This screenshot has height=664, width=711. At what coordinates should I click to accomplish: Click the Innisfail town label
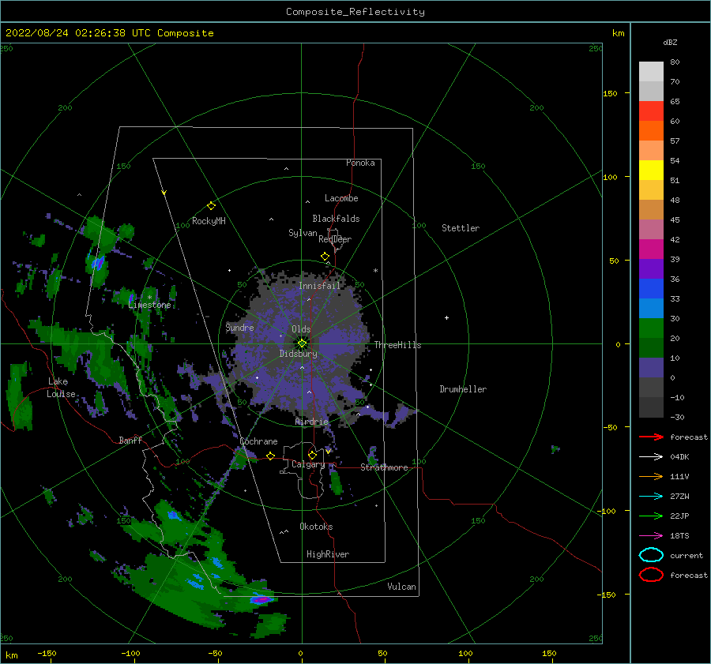click(x=319, y=286)
